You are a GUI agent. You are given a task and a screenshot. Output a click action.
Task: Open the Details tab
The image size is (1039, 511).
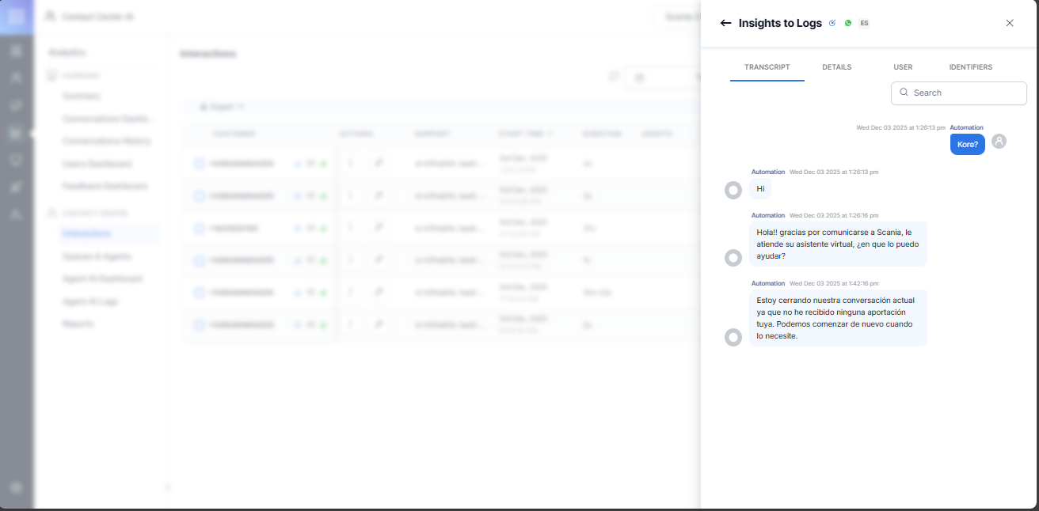point(836,67)
